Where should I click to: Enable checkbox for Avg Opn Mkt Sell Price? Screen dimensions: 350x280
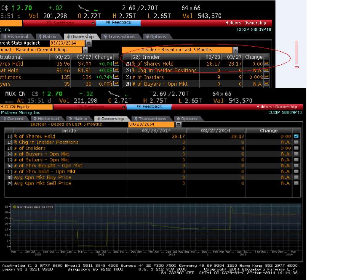[x=296, y=183]
